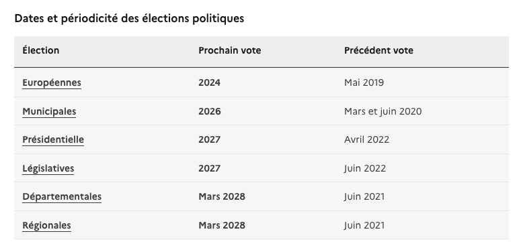Click Juin 2021 in the Régionales row

tap(364, 225)
